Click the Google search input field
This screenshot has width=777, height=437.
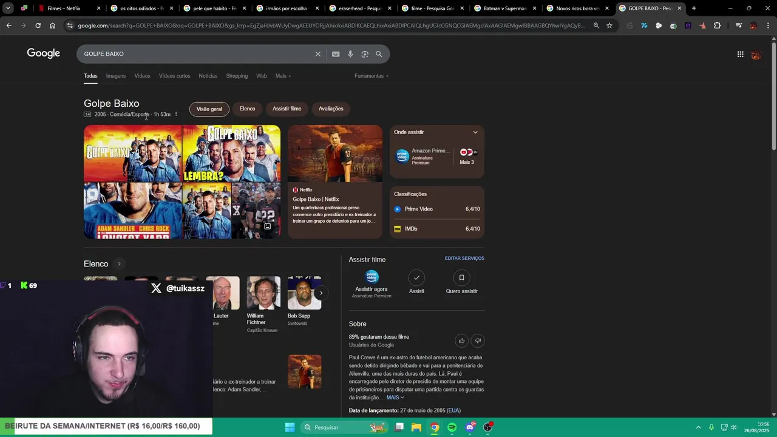pos(197,54)
